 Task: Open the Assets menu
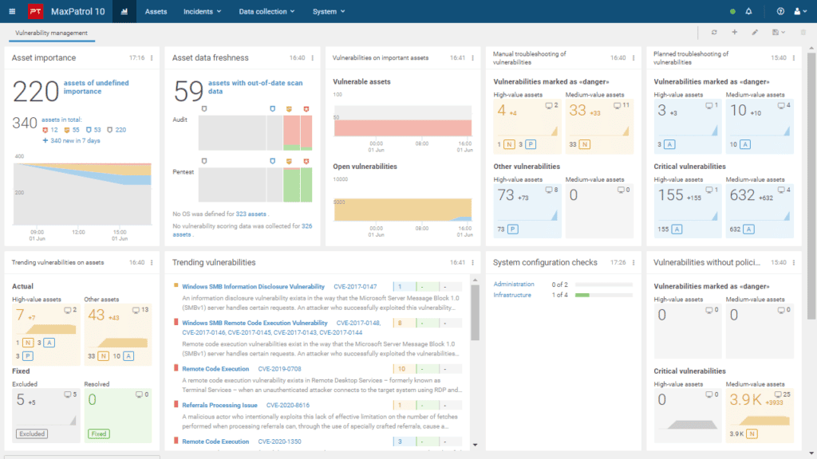(156, 11)
